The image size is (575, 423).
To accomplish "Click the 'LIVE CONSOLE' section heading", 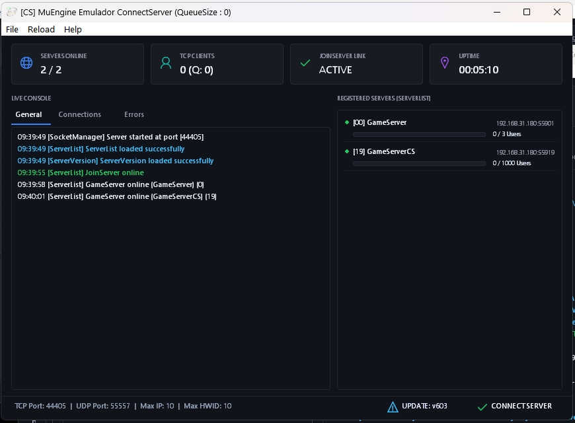I will pos(31,98).
